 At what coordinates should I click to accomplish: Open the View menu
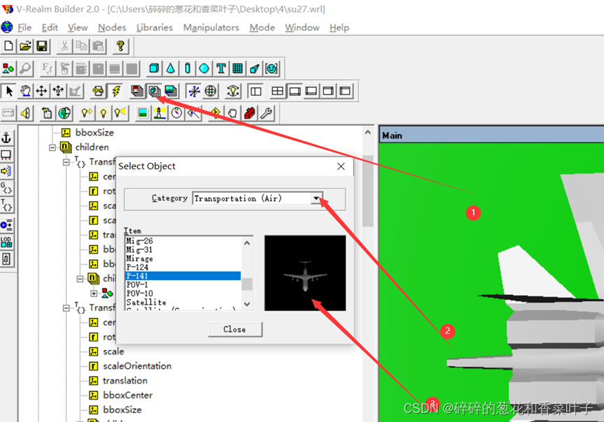[x=78, y=28]
